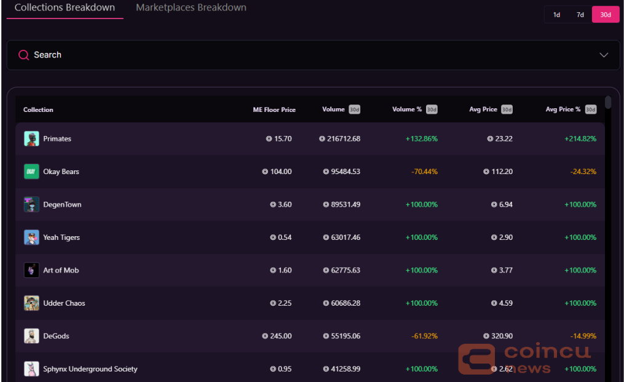Select the 30d time range

pos(606,15)
